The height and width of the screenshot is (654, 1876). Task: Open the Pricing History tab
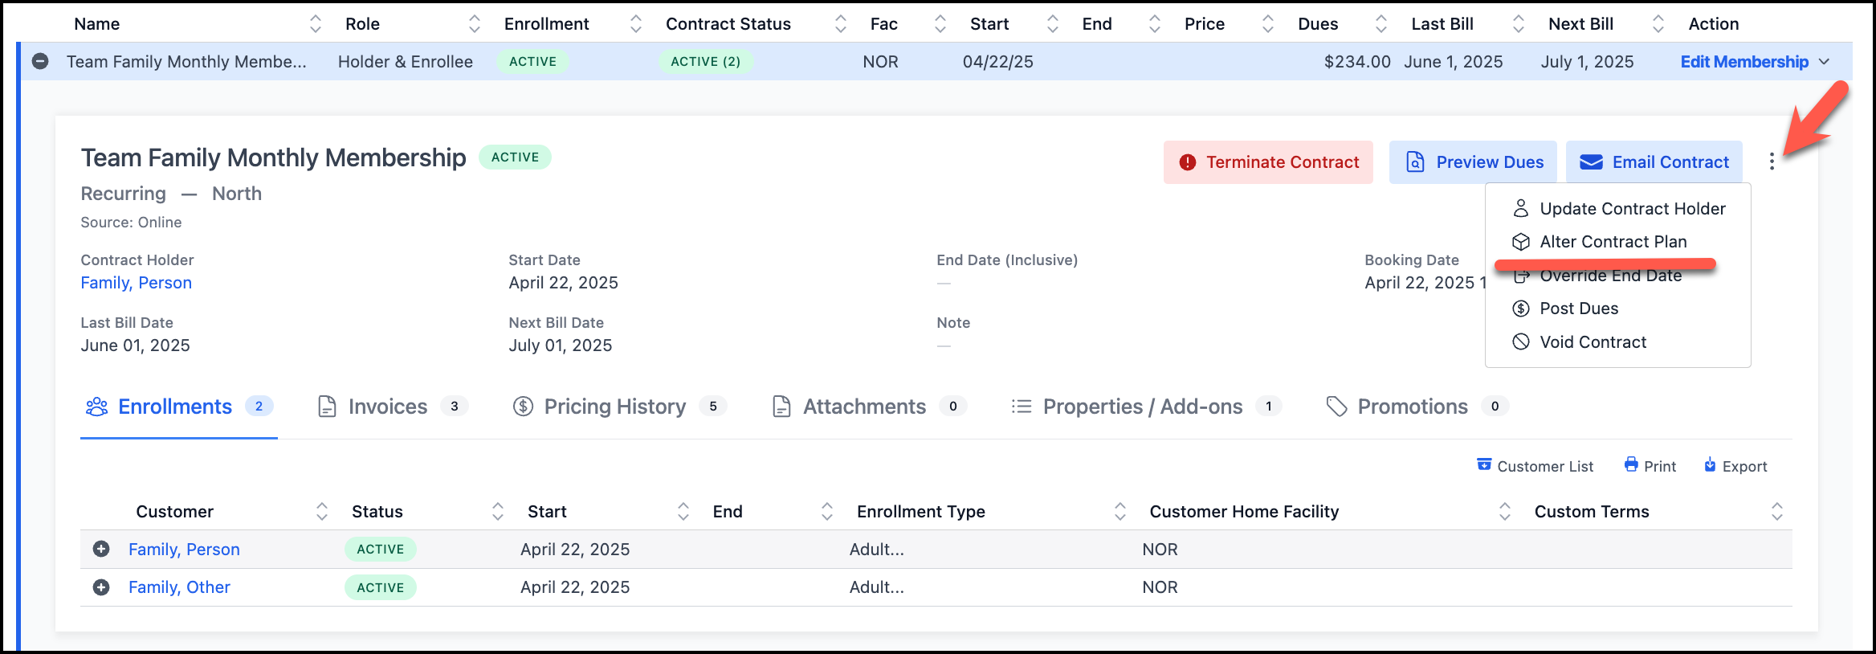619,407
